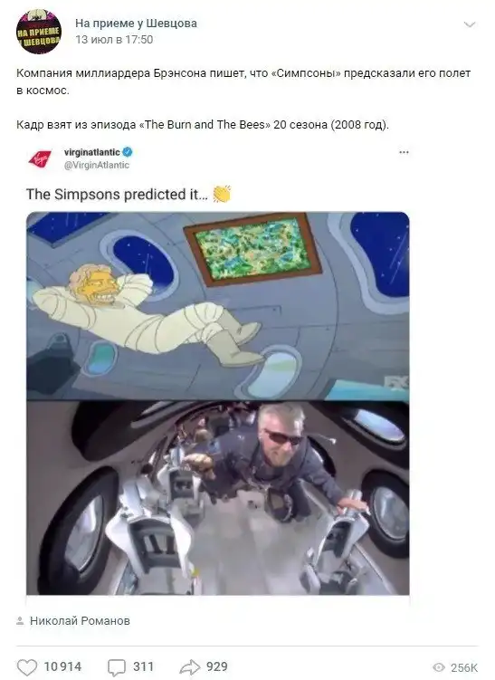Screen dimensions: 495x680
Task: Open post options chevron menu
Action: [470, 24]
